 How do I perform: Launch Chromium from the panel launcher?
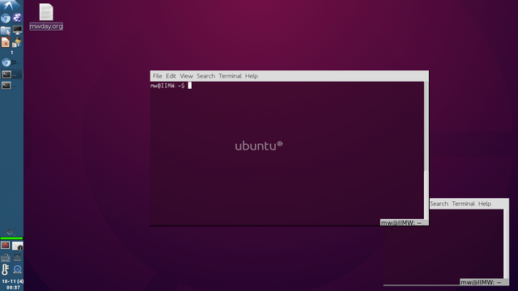(x=6, y=18)
